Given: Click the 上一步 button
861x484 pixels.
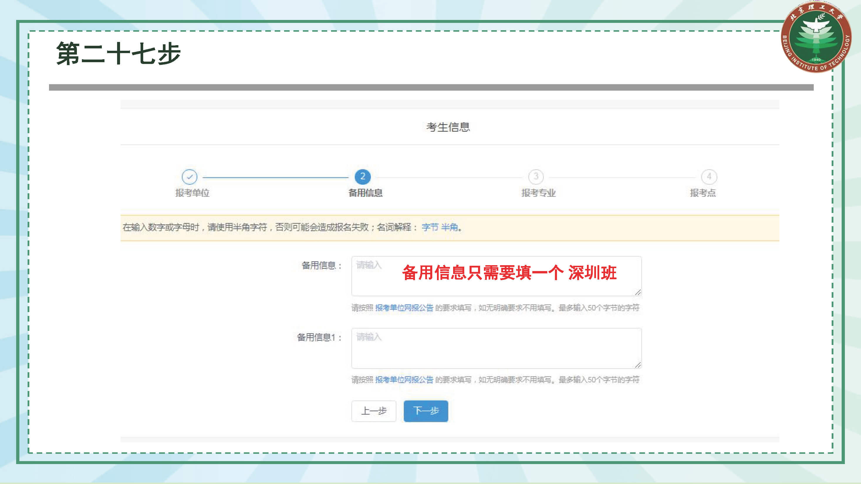Looking at the screenshot, I should tap(374, 411).
